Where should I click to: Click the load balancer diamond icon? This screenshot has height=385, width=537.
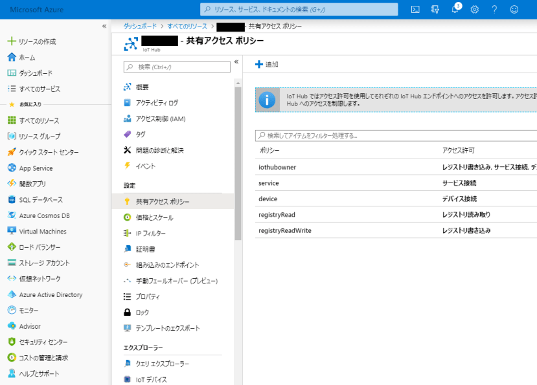pyautogui.click(x=12, y=247)
